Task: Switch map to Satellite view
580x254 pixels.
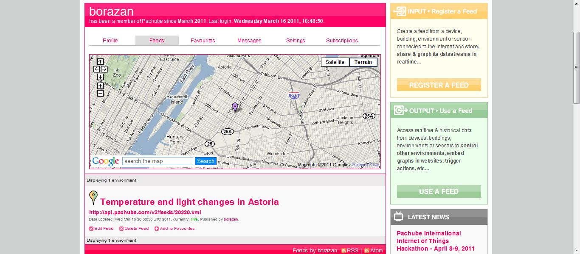Action: (x=335, y=62)
